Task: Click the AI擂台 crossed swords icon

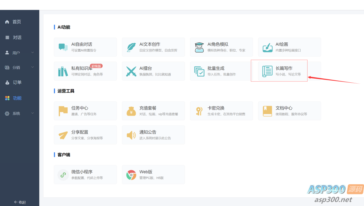Action: point(131,71)
